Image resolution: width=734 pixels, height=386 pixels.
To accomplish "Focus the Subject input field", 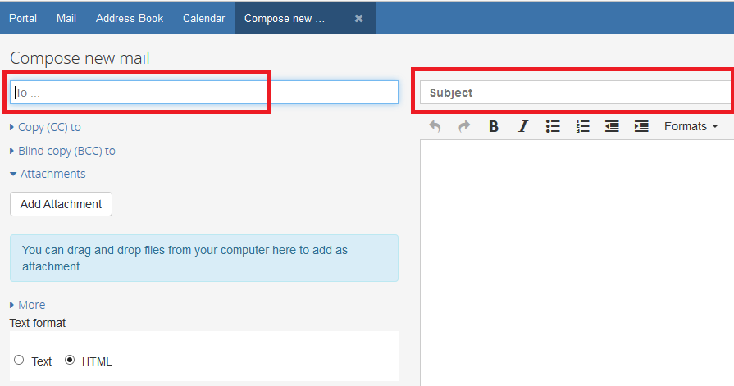I will 574,93.
